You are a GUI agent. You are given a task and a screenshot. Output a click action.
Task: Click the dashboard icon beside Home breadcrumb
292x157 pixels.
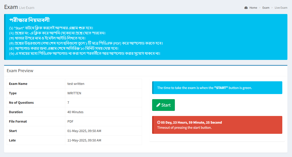click(x=246, y=8)
